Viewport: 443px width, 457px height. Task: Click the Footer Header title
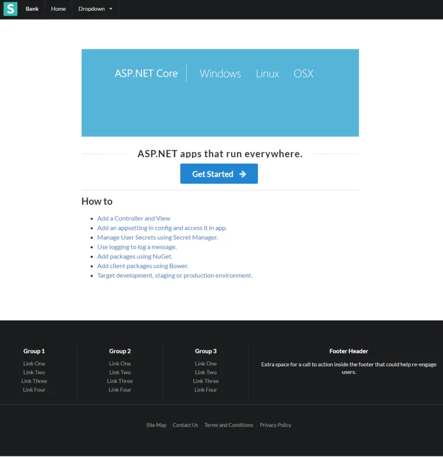349,351
